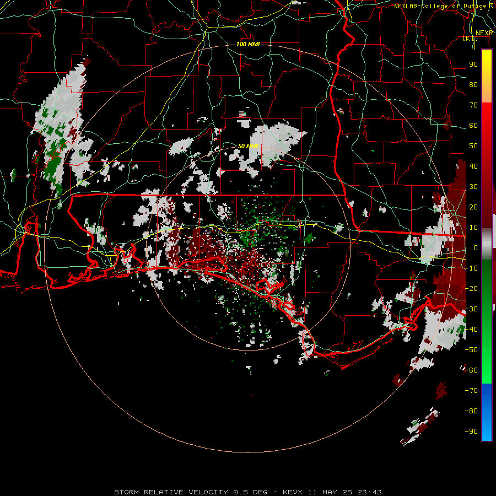
Task: Click the 'STORM RELATIVE VELOCITY 0.5 DEG' caption
Action: 191,492
